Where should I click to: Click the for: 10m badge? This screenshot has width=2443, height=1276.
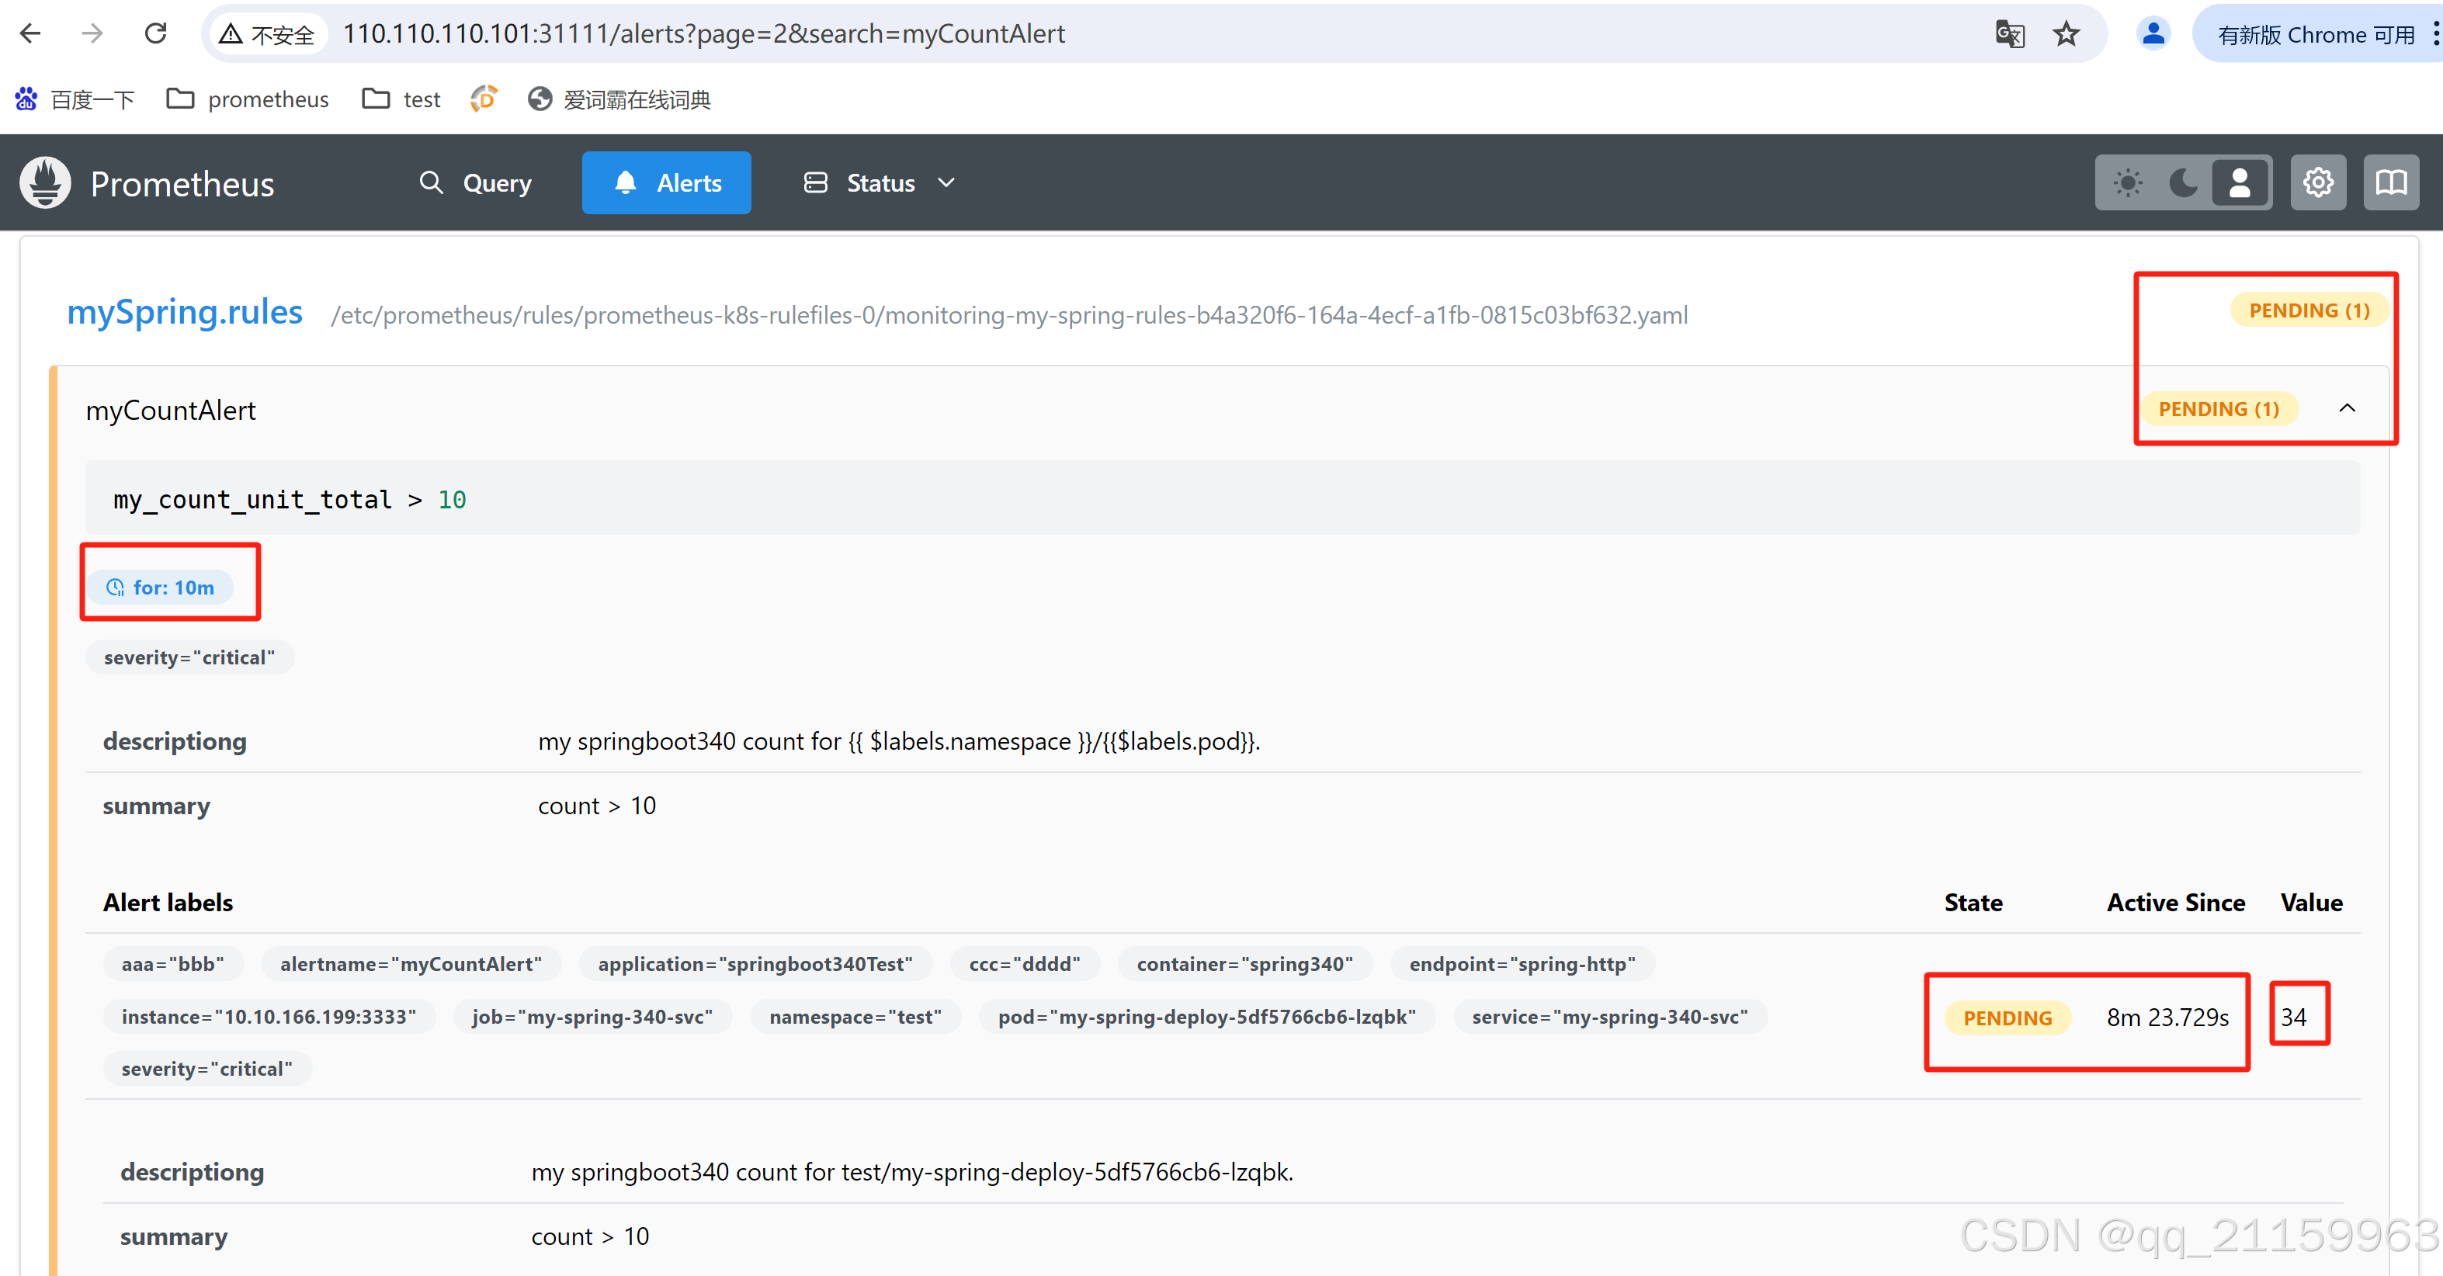(160, 588)
